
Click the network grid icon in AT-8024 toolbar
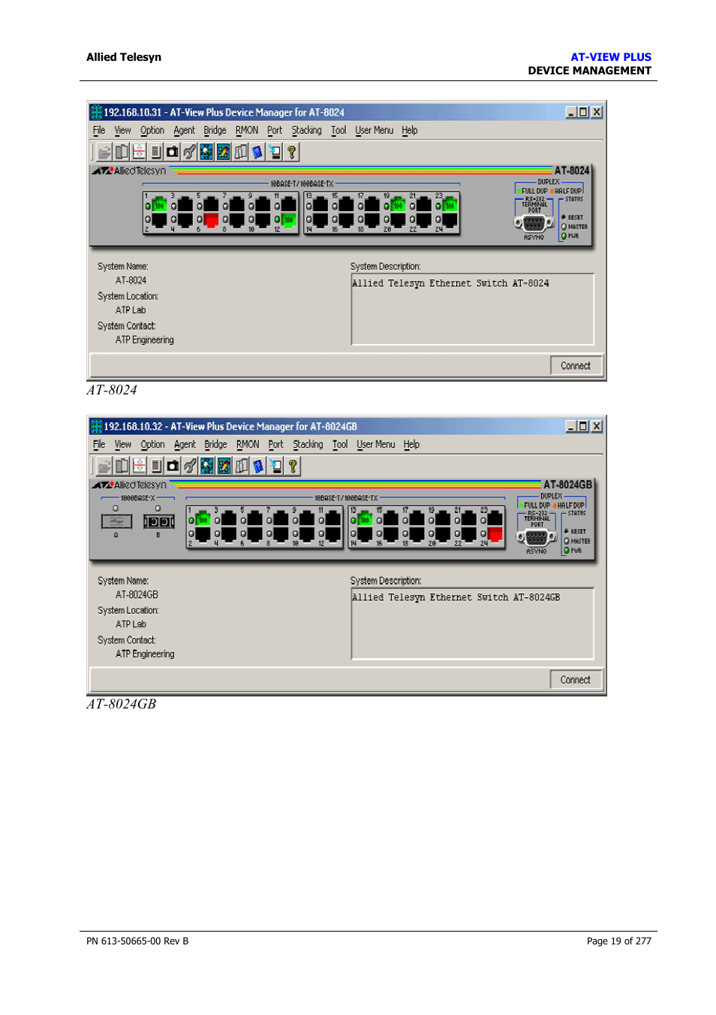pos(206,152)
